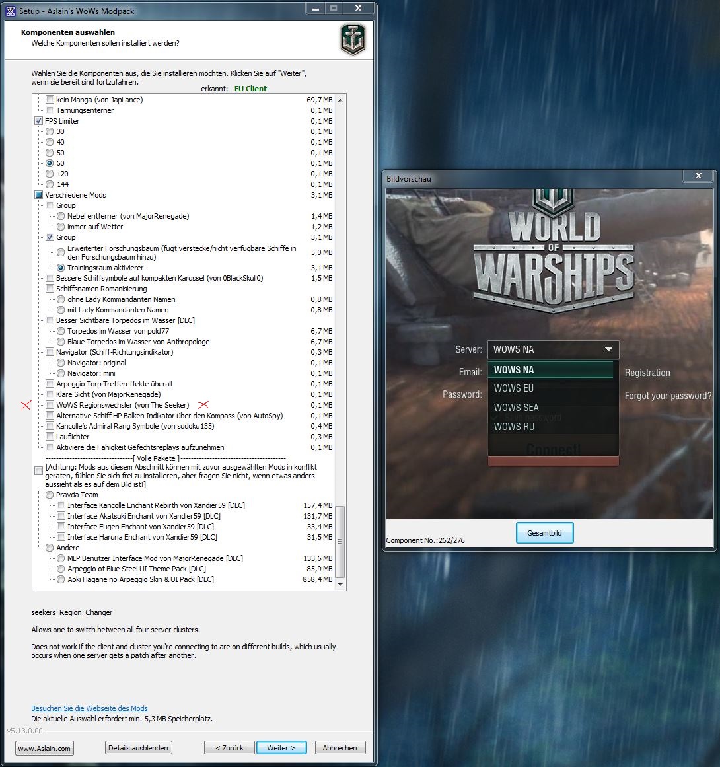Choose WOWS SEA from the server list
This screenshot has width=720, height=767.
551,408
